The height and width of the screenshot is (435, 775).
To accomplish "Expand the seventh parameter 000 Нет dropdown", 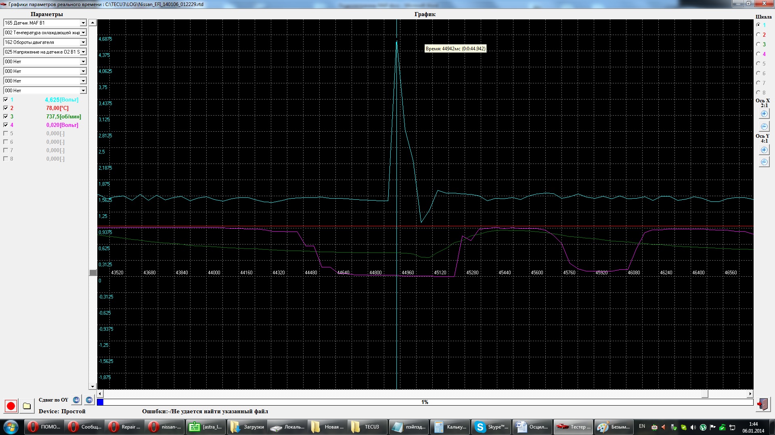I will [x=83, y=81].
